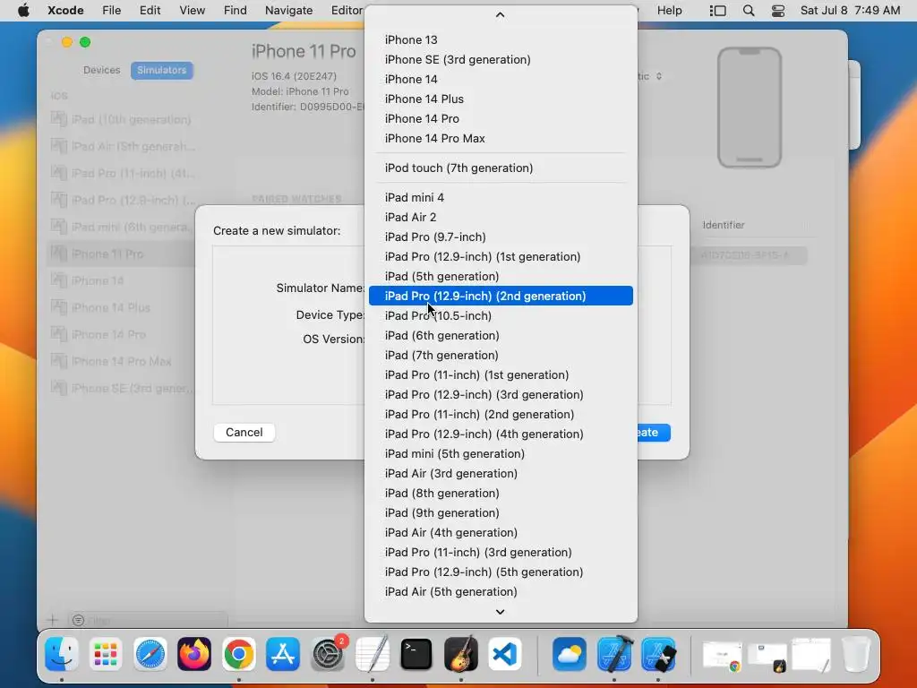Open the Weather app in Dock
This screenshot has height=688, width=917.
(x=569, y=654)
